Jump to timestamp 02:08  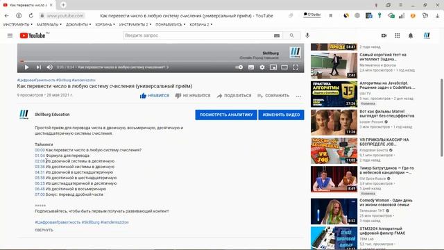point(40,161)
